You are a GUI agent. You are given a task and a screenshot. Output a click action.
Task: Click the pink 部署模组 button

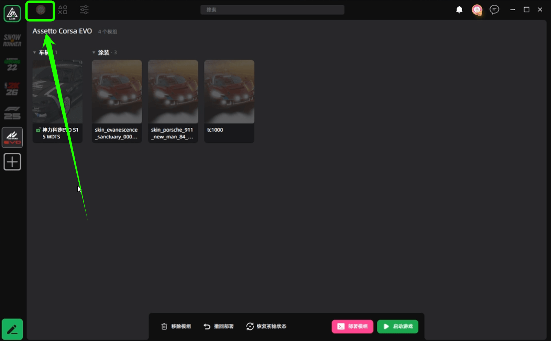[352, 326]
